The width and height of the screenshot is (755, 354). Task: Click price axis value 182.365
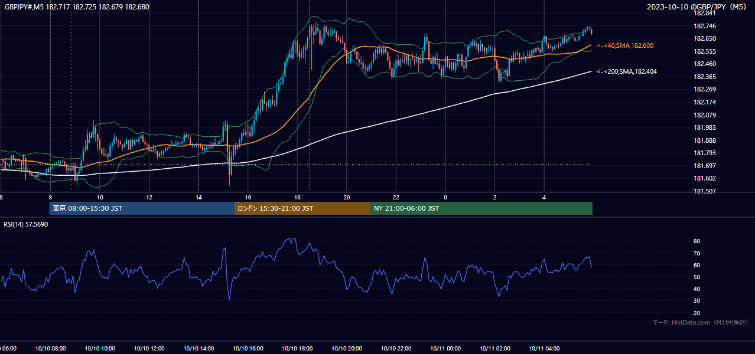pos(704,77)
